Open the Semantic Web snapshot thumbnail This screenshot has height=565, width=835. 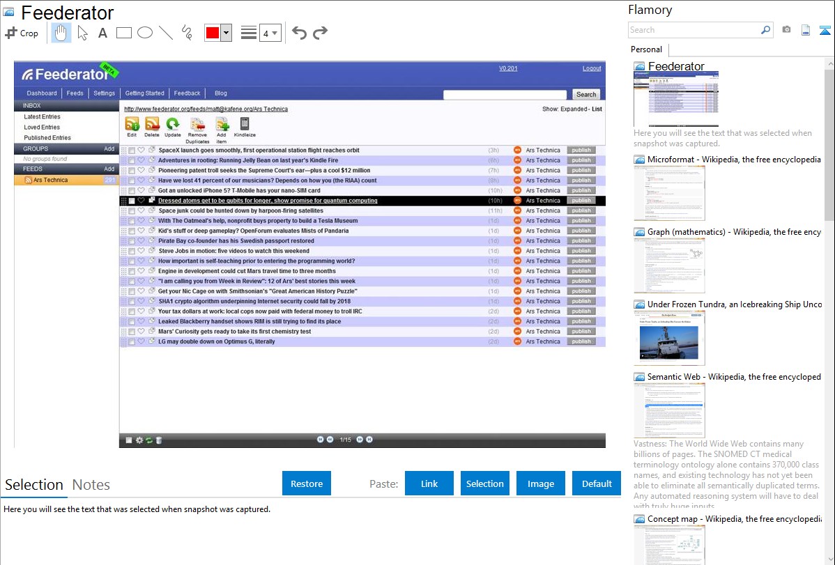(x=669, y=410)
